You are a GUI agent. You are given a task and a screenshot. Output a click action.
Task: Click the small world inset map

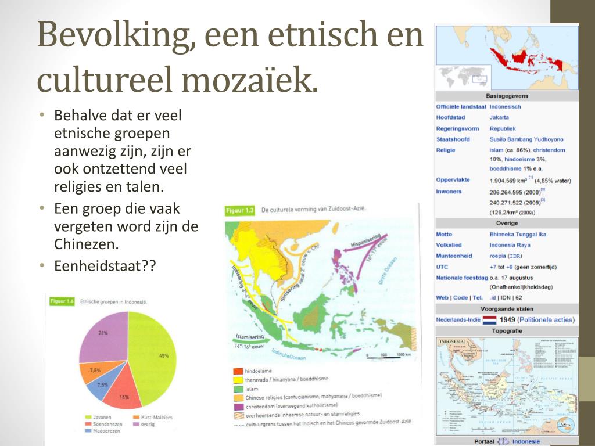click(463, 77)
